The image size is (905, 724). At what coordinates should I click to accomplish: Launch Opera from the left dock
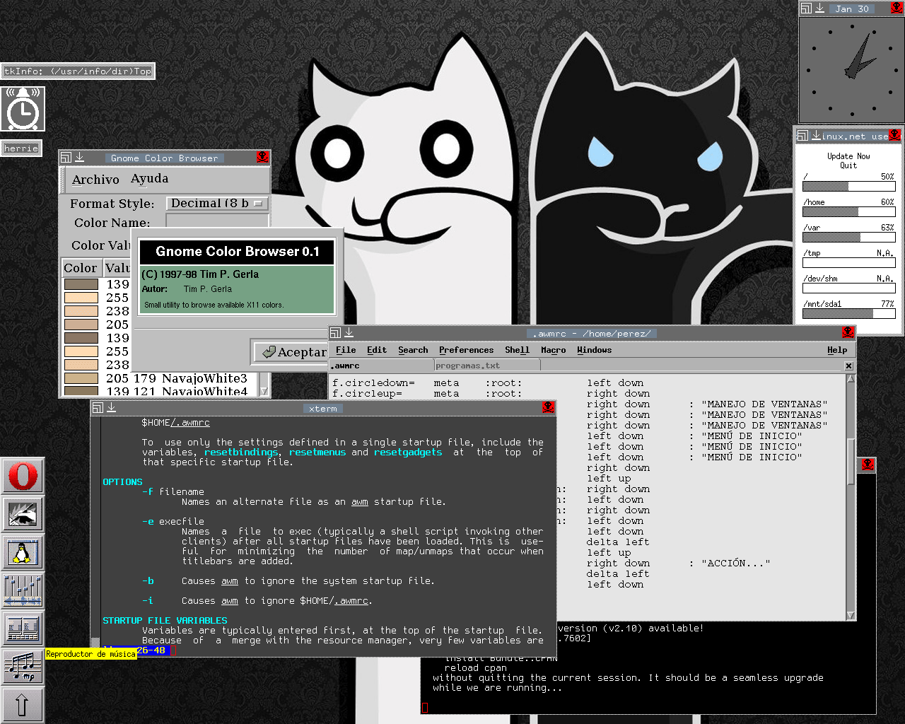coord(23,476)
